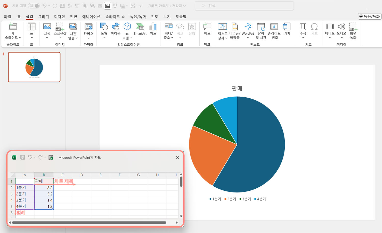
Task: Click the vertical scrollbar thumb in data sheet
Action: [181, 182]
